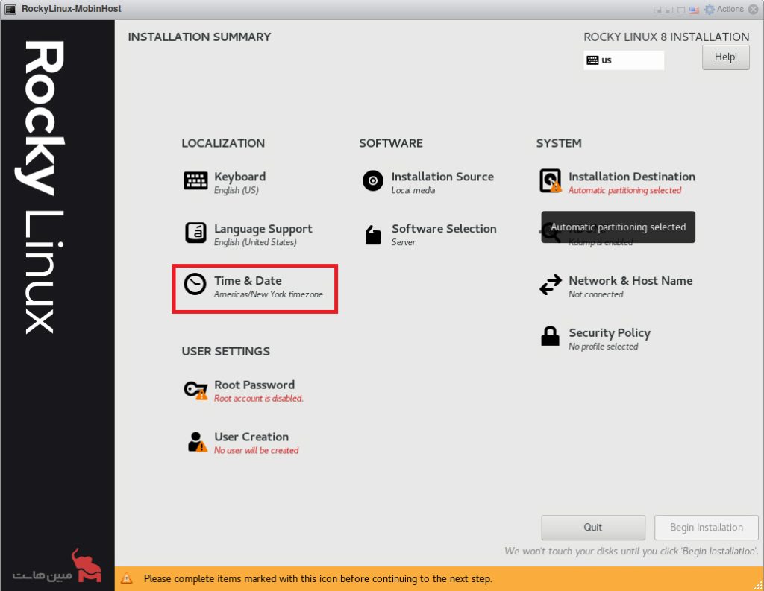764x591 pixels.
Task: Click the warning triangle in the orange bar
Action: pos(127,578)
